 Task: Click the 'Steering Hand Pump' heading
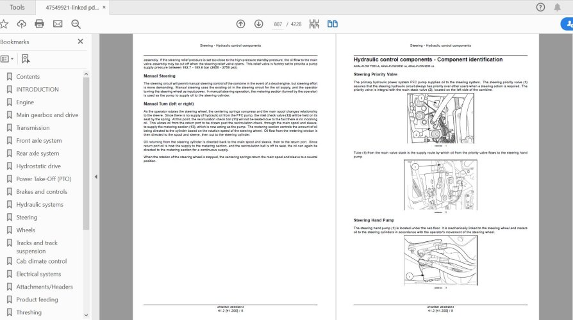tap(374, 220)
